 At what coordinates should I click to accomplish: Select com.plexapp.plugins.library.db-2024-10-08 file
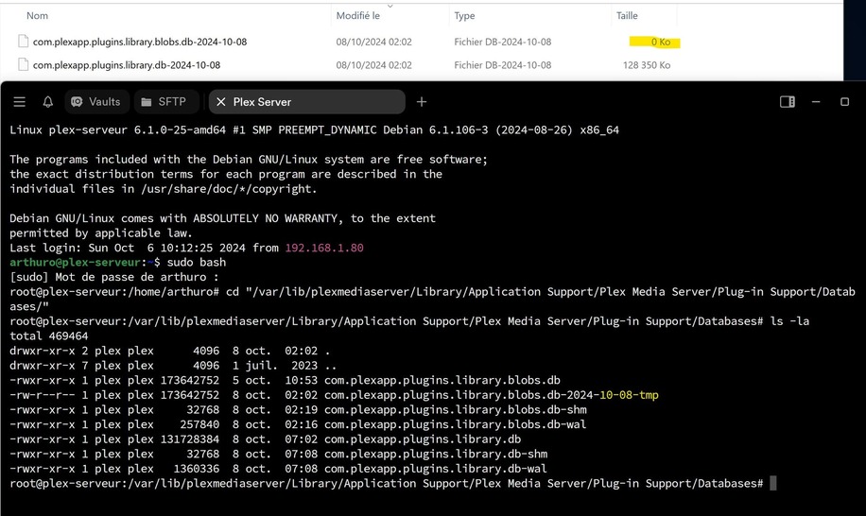[126, 65]
